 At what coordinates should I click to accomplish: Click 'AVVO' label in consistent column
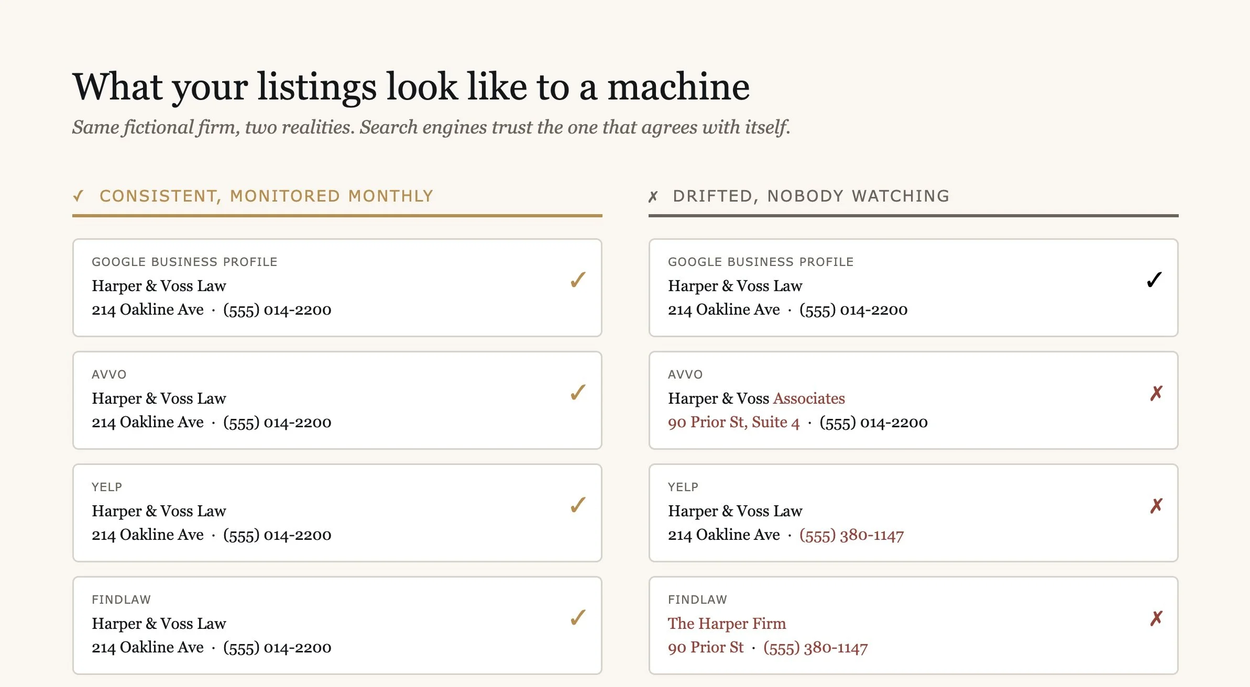click(x=109, y=374)
